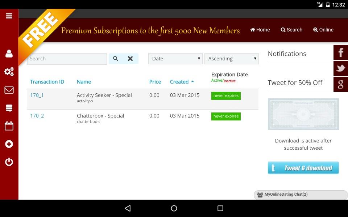Click the Tweet & download button
348x217 pixels.
coord(303,168)
